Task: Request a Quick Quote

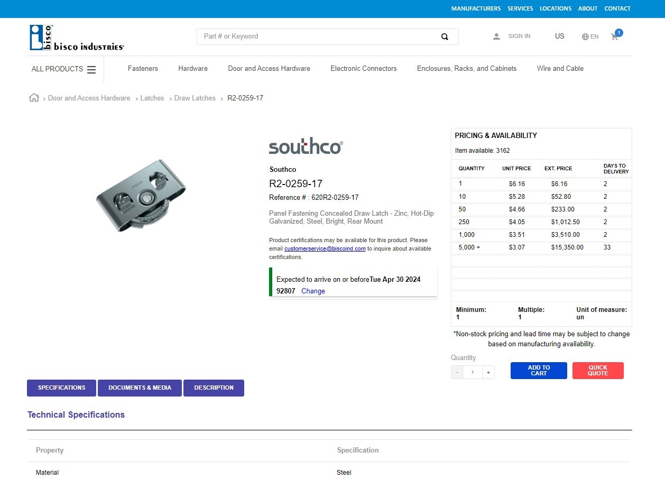Action: [x=598, y=371]
